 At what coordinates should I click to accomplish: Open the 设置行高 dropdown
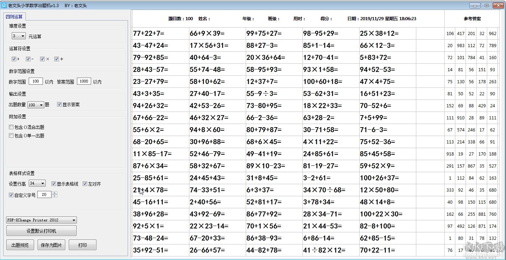pos(37,183)
